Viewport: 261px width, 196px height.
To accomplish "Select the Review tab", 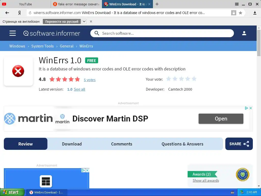I will click(25, 144).
